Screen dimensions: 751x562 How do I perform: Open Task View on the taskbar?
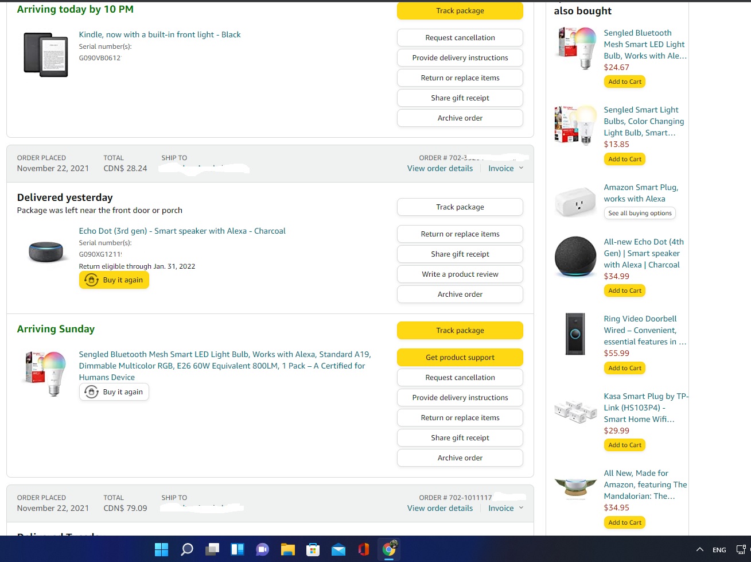(212, 549)
